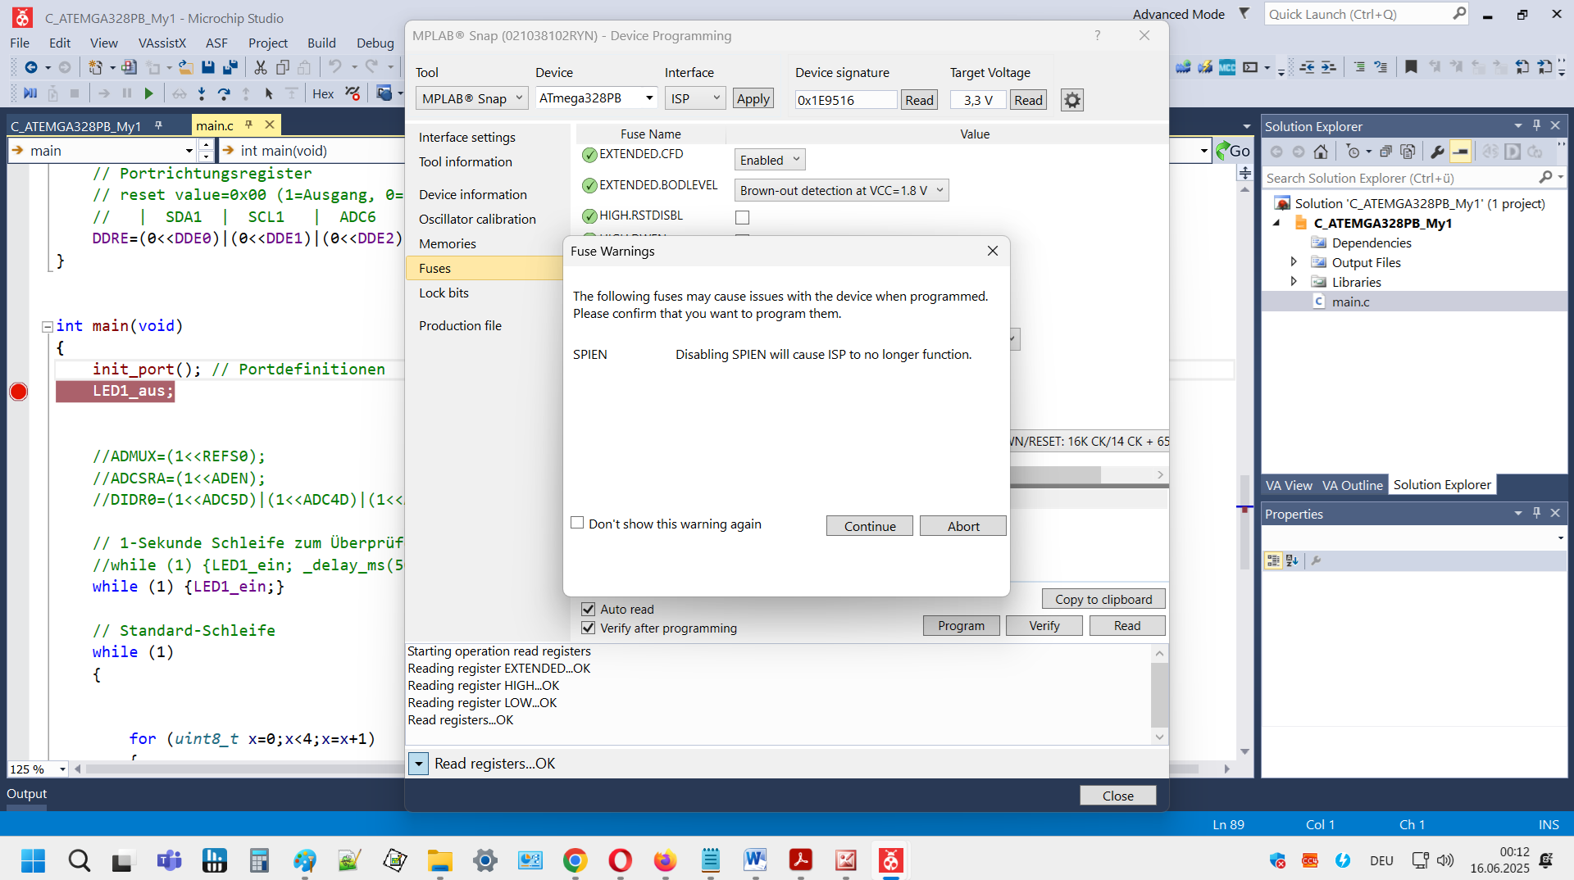Toggle the HIGH.RSTDISBL fuse checkbox
This screenshot has width=1574, height=880.
pyautogui.click(x=742, y=217)
